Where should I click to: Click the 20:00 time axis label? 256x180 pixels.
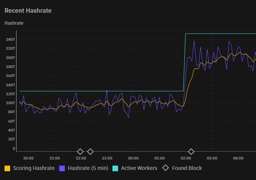coord(28,158)
